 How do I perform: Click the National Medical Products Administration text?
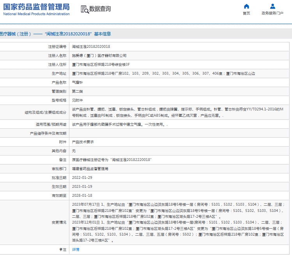[x=36, y=14]
